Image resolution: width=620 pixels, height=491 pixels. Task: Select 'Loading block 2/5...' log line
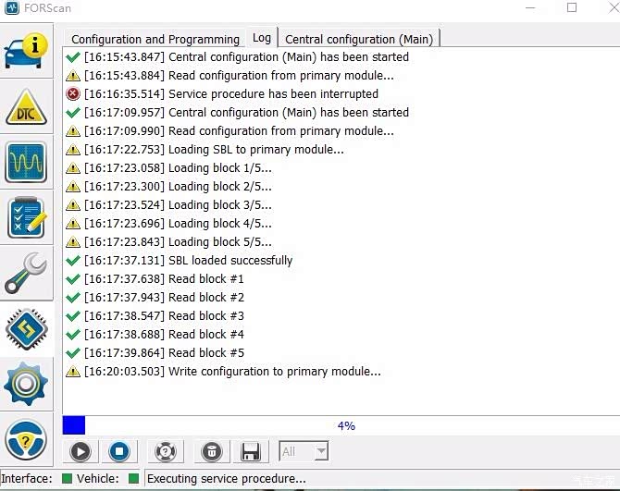tap(168, 187)
